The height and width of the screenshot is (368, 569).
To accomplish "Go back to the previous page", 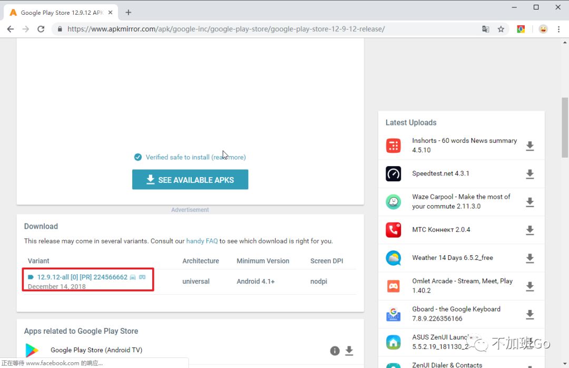I will coord(11,29).
